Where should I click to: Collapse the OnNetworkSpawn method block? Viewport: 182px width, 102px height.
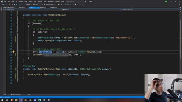tap(17, 15)
